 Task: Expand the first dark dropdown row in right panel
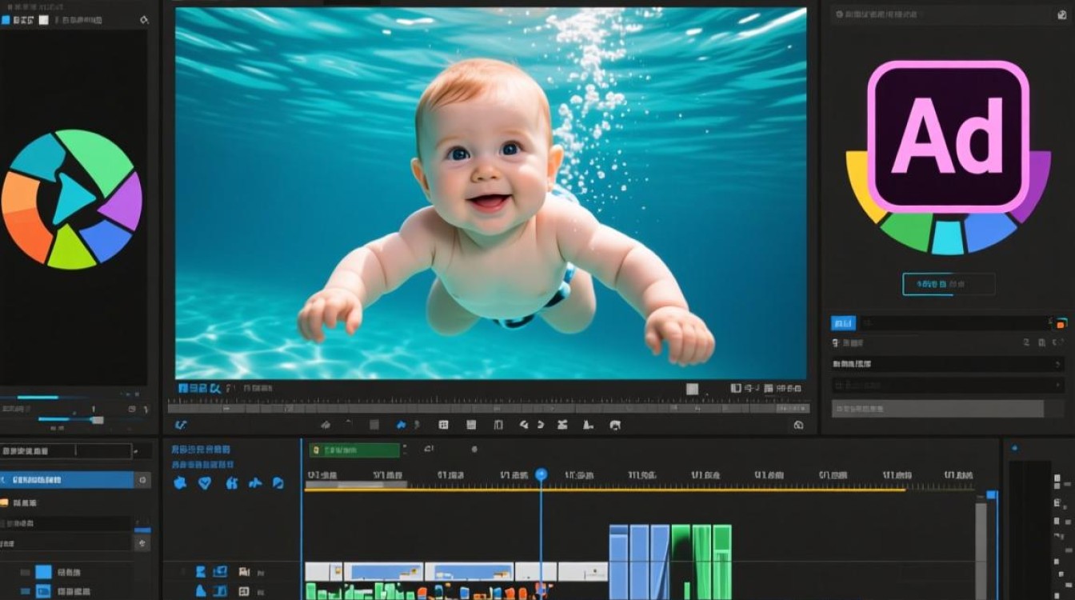(x=947, y=364)
